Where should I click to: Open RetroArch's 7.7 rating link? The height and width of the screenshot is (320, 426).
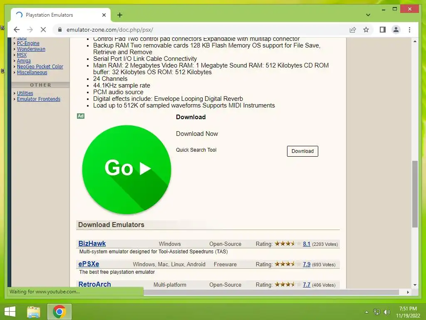(307, 285)
